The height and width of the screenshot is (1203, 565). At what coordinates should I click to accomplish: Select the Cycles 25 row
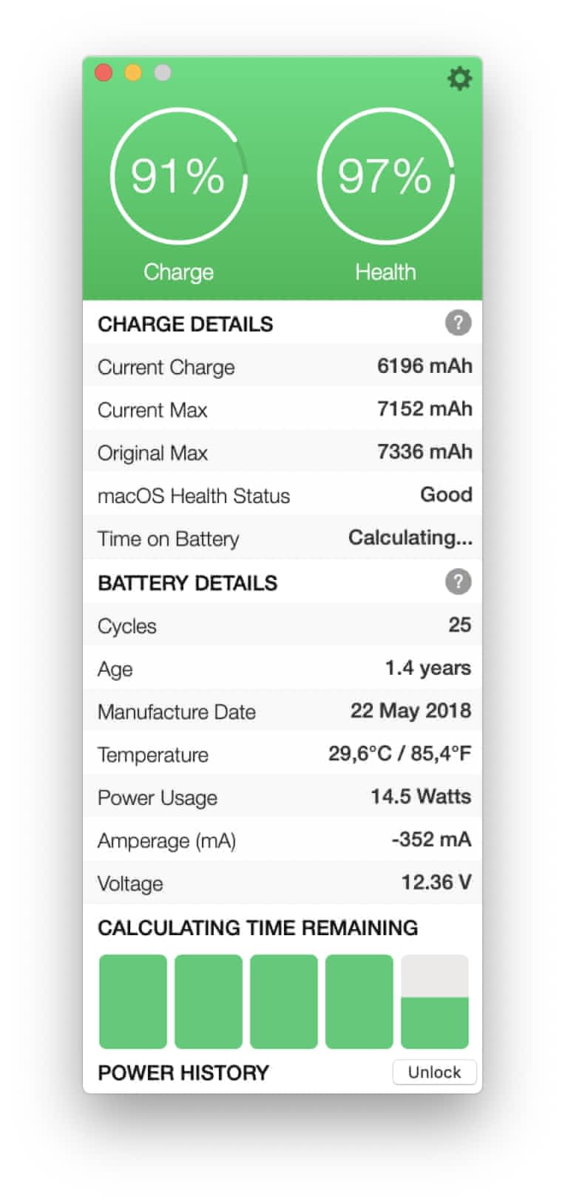[x=282, y=625]
